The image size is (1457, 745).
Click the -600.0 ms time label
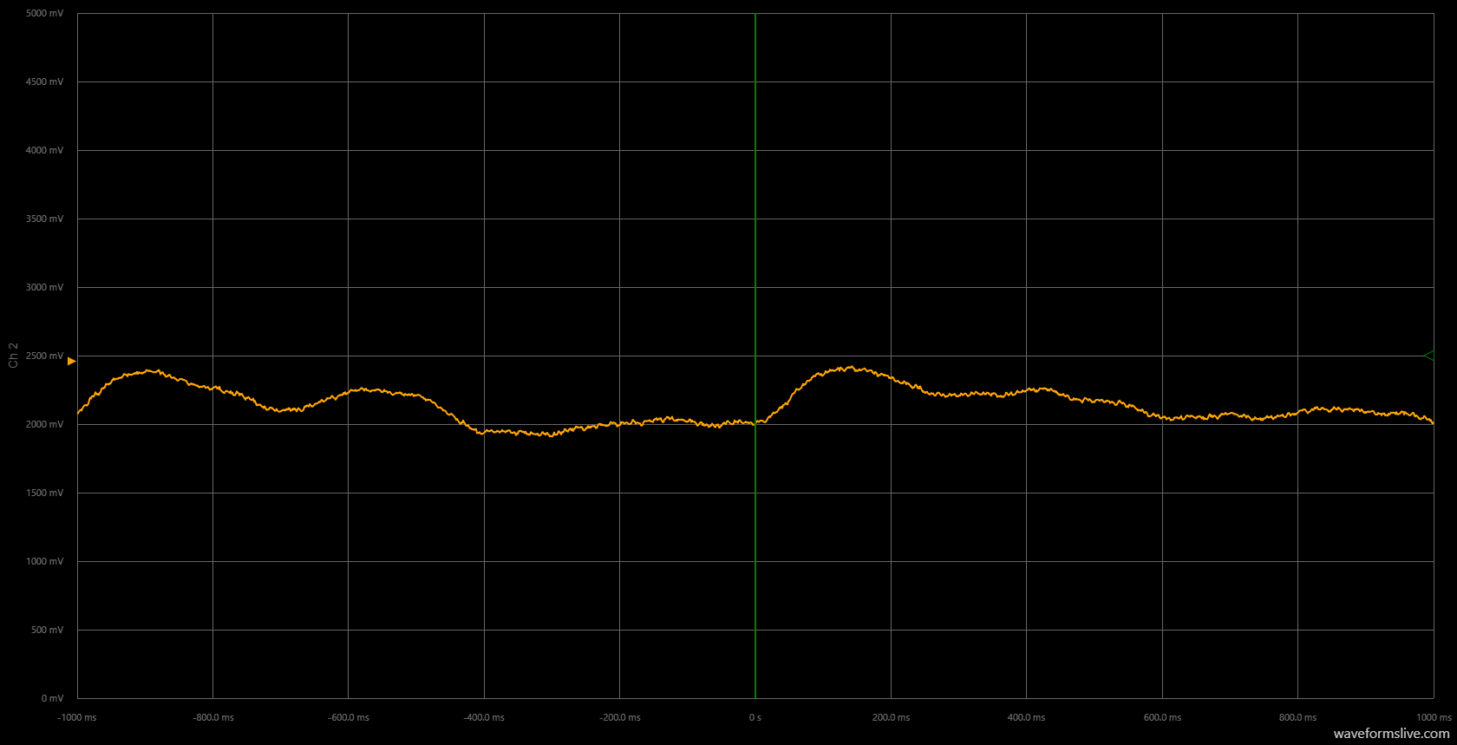point(349,717)
